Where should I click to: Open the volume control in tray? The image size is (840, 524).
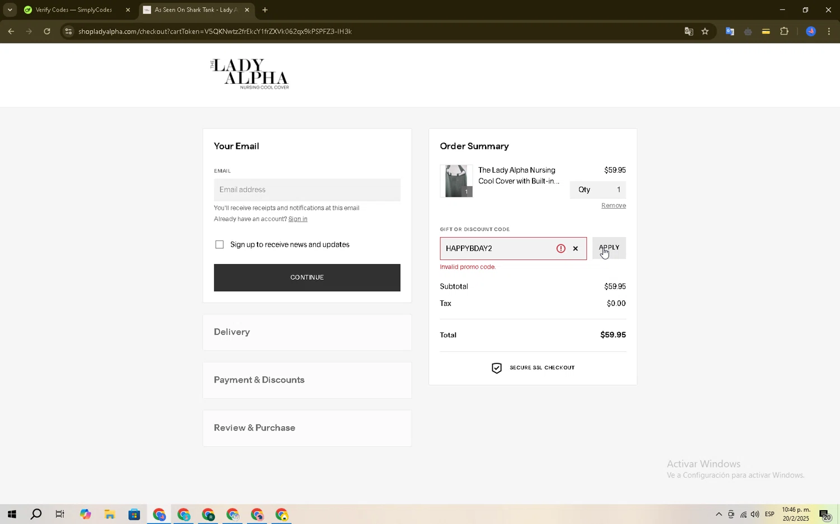755,514
